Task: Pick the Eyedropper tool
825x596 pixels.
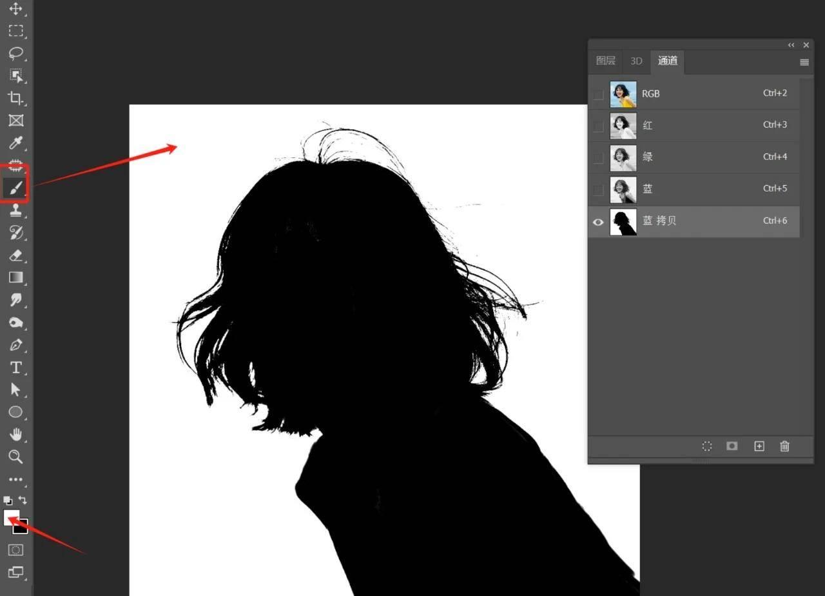Action: [15, 143]
